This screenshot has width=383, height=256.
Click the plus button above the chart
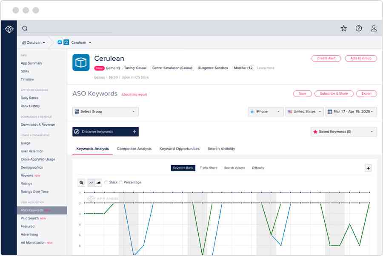pyautogui.click(x=368, y=168)
